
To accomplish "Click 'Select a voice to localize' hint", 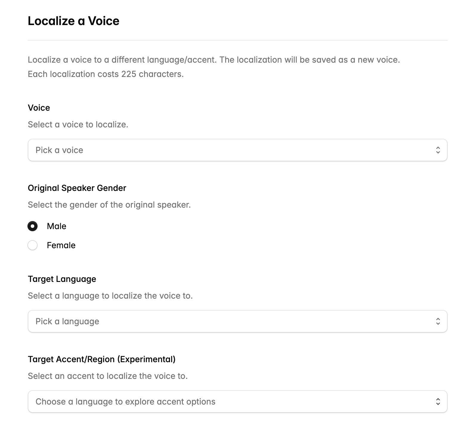I will point(78,124).
